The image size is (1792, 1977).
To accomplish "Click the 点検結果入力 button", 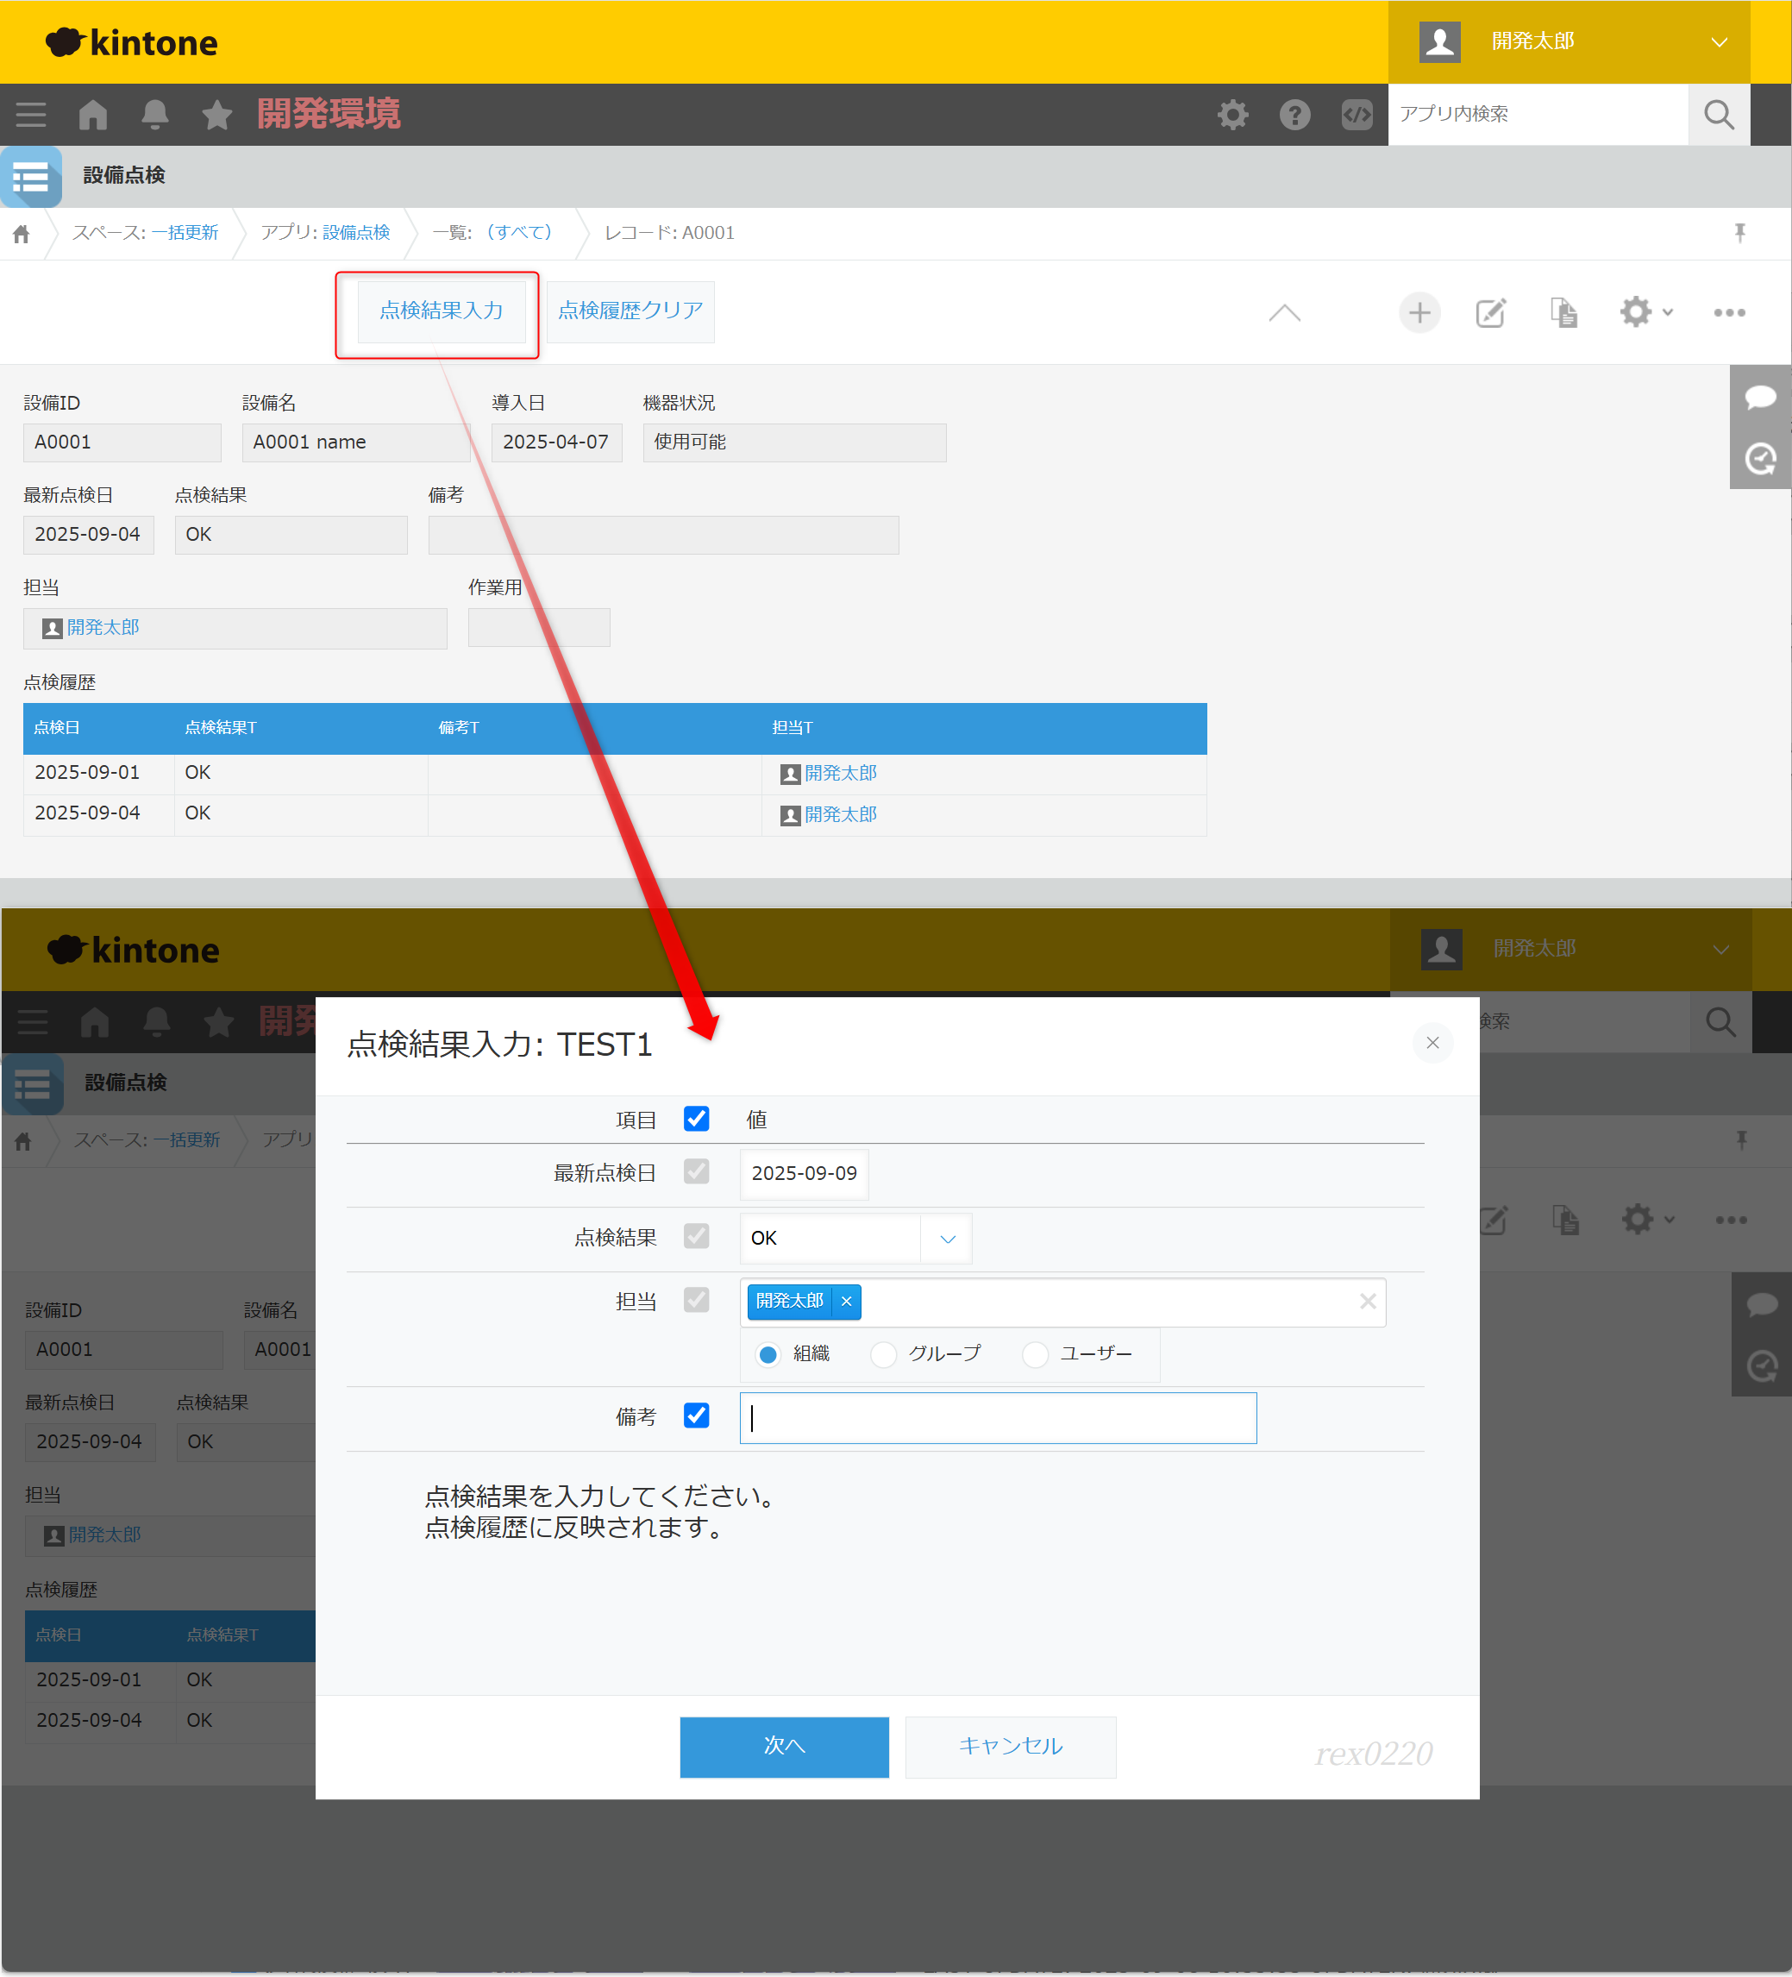I will coord(442,311).
